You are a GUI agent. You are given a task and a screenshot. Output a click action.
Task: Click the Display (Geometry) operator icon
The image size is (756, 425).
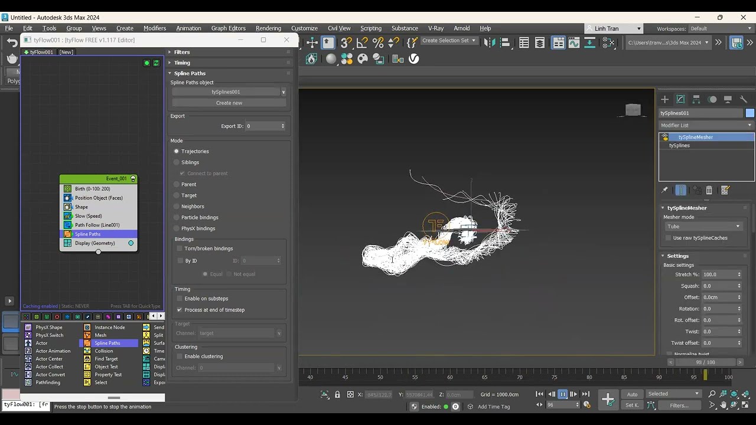(67, 243)
